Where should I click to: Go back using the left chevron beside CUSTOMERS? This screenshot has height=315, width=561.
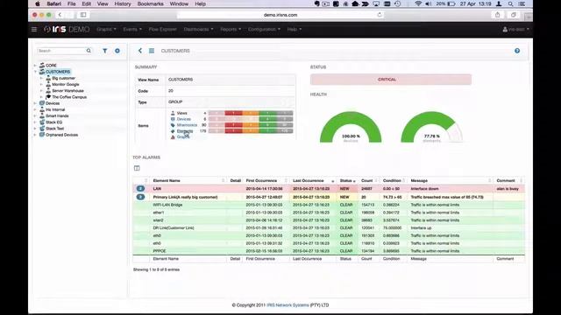click(x=140, y=51)
